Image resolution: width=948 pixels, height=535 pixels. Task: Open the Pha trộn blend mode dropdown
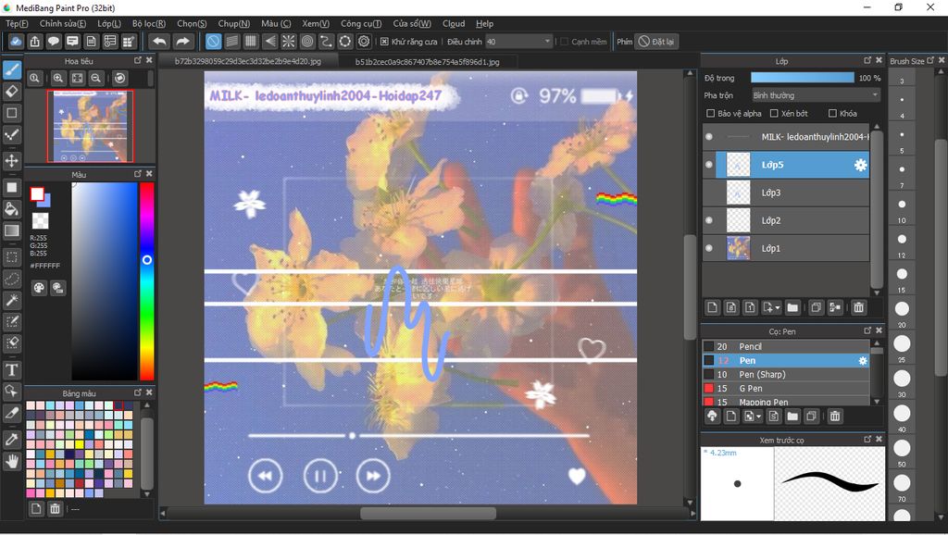coord(816,95)
